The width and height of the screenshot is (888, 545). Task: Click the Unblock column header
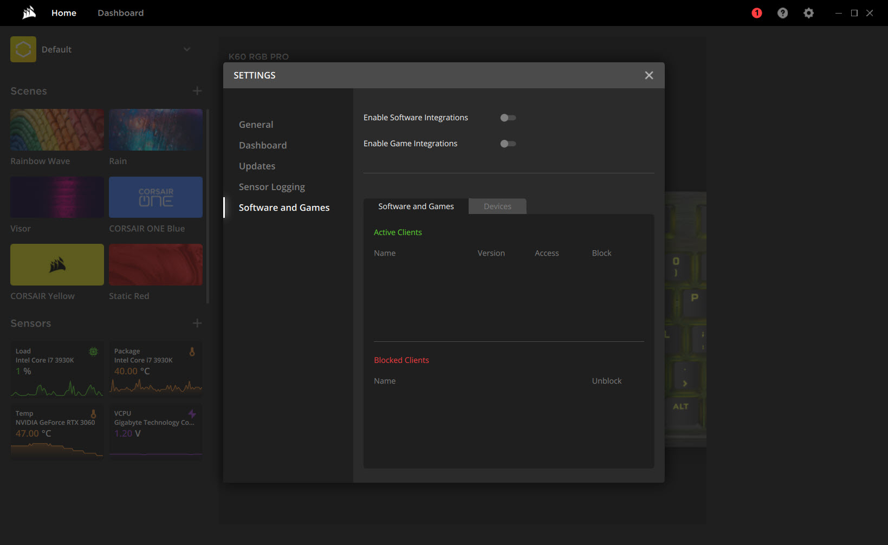[x=607, y=381]
